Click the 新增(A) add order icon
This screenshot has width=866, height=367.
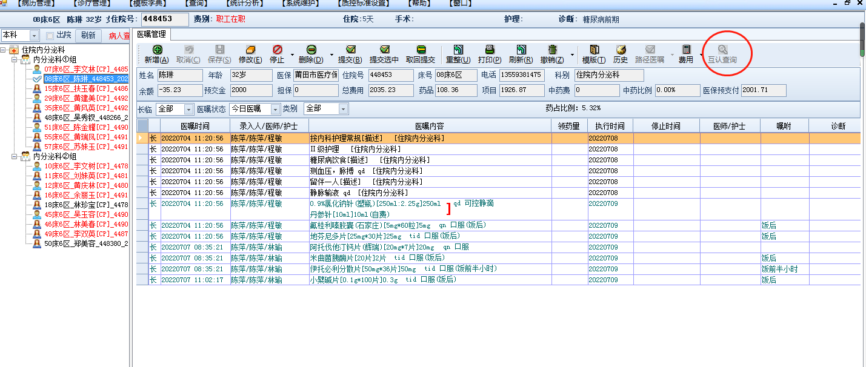(157, 49)
